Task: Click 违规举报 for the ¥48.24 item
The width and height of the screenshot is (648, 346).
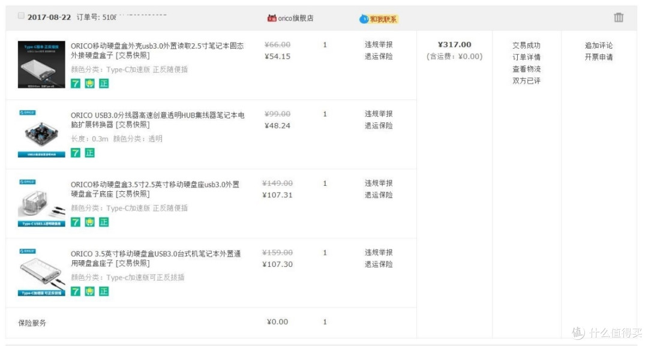Action: click(x=379, y=114)
